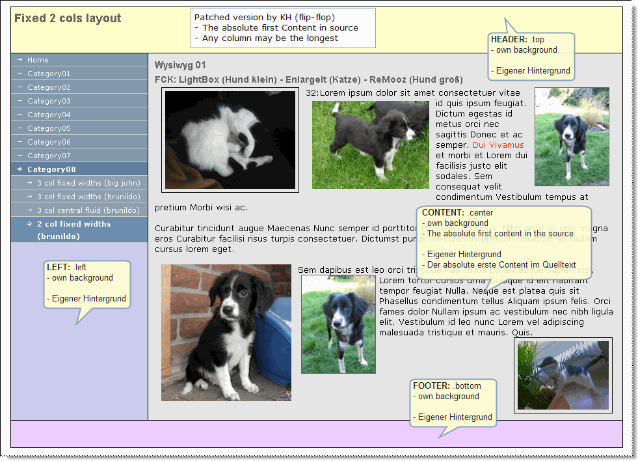638x461 pixels.
Task: Open the framed blurry dog photo
Action: (x=563, y=375)
